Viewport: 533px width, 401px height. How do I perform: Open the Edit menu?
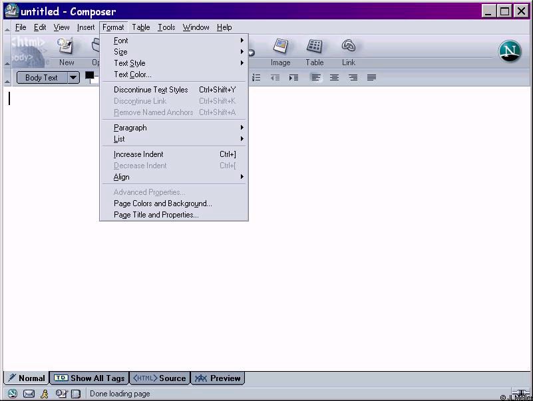coord(40,27)
